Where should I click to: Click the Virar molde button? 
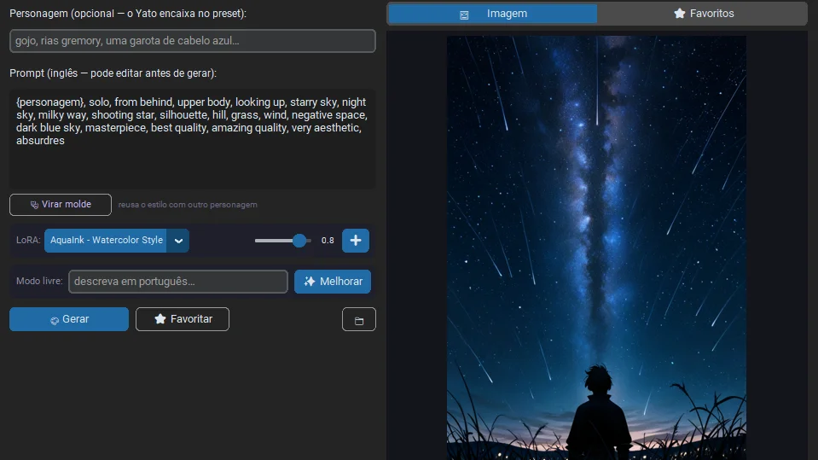(x=61, y=205)
